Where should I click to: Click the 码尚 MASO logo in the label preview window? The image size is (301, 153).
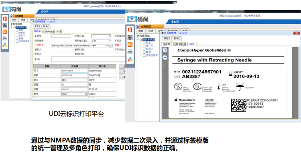coord(138,19)
